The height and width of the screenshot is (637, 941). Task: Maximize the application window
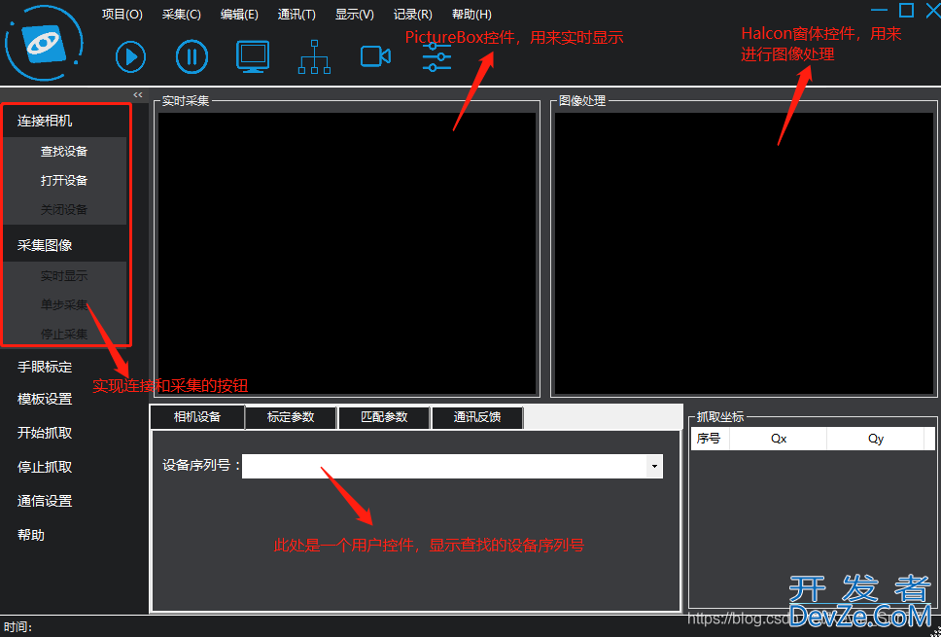click(906, 10)
